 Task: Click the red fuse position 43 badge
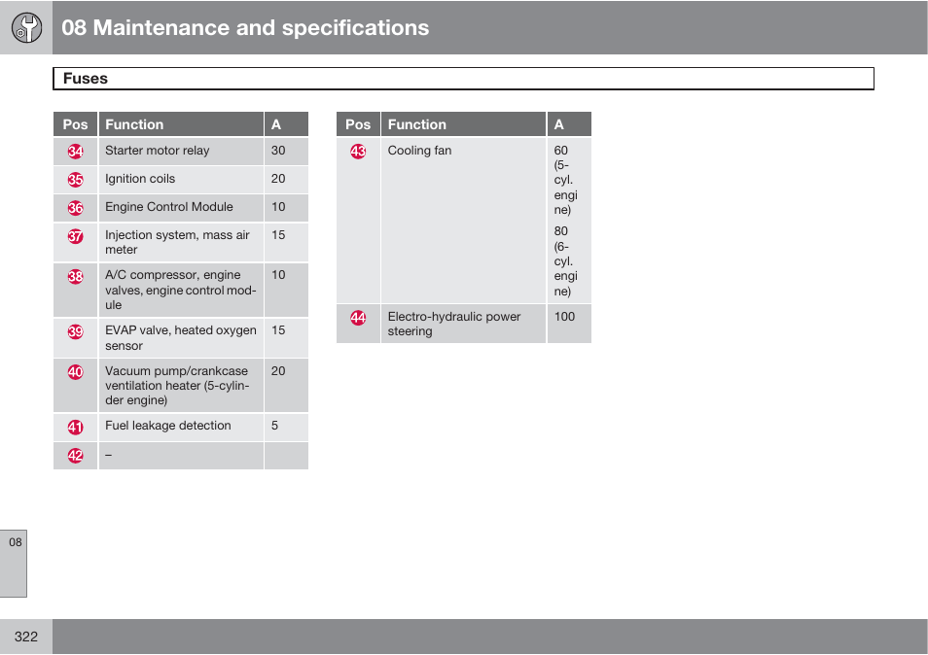358,152
